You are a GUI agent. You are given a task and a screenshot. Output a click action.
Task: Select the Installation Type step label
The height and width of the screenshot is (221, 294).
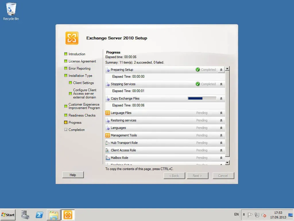(80, 76)
